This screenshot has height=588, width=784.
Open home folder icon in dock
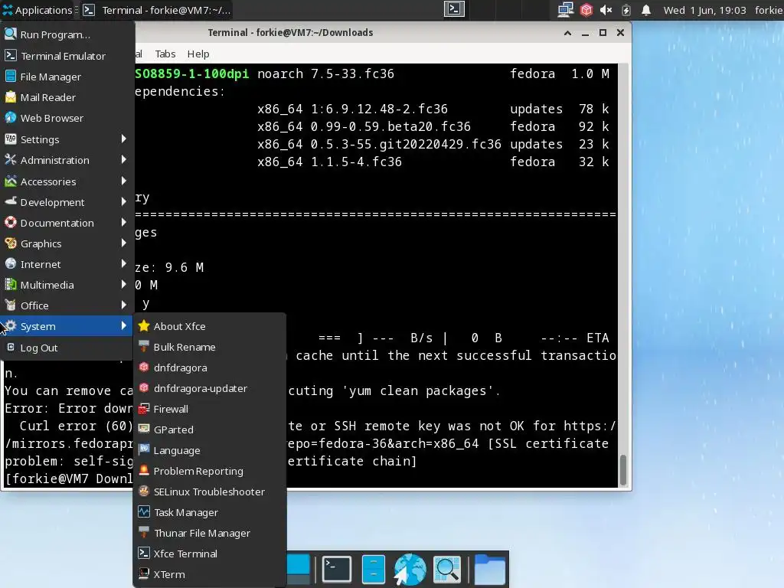pos(489,569)
